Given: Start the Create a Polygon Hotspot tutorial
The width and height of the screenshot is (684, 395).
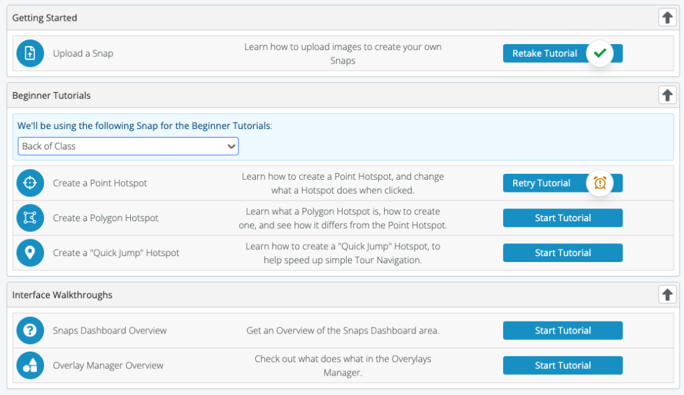Looking at the screenshot, I should coord(562,218).
